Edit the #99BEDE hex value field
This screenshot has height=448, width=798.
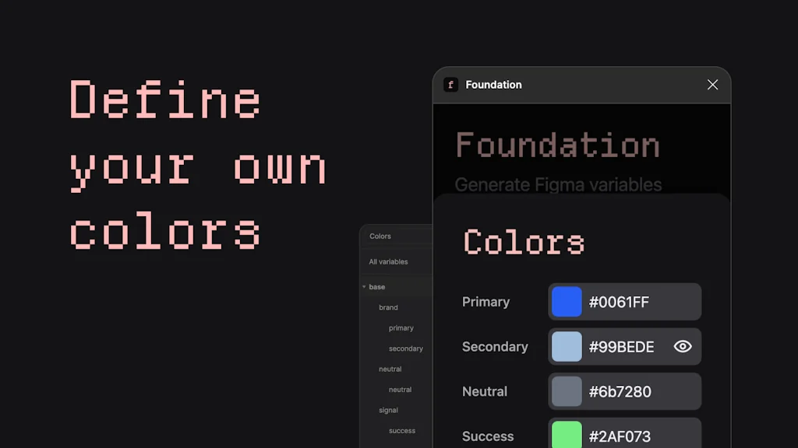(620, 346)
